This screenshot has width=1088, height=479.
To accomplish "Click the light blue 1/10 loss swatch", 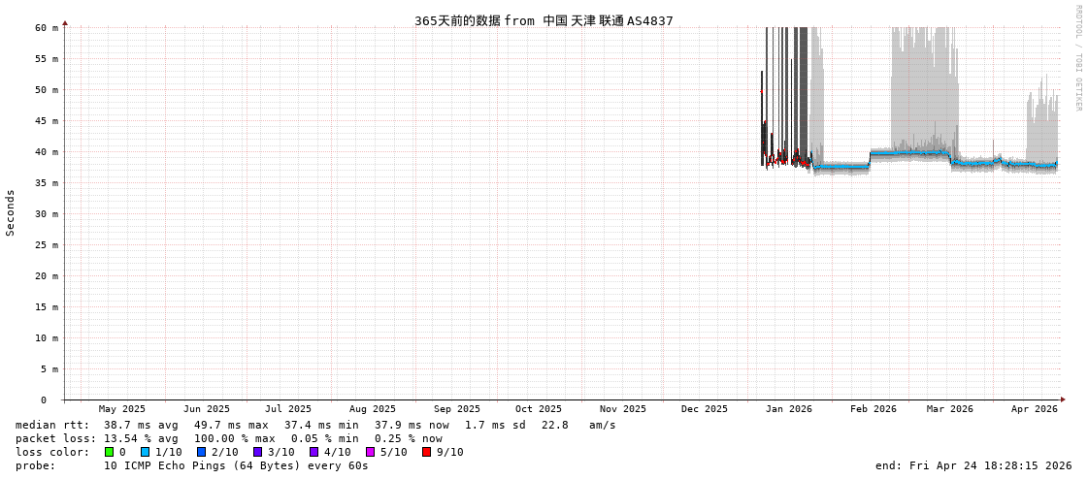I will (x=145, y=452).
